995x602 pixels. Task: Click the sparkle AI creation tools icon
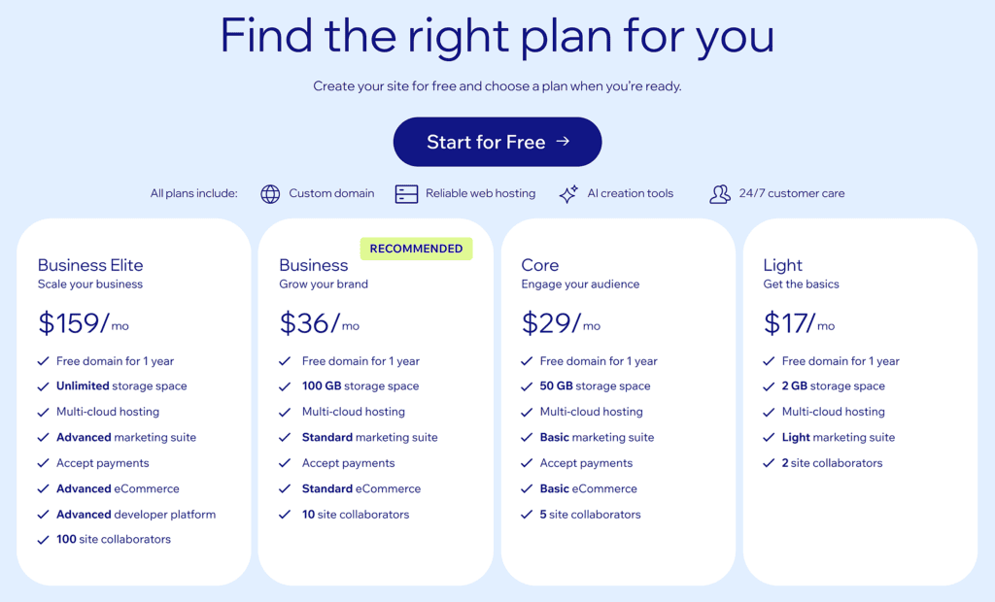pos(568,194)
